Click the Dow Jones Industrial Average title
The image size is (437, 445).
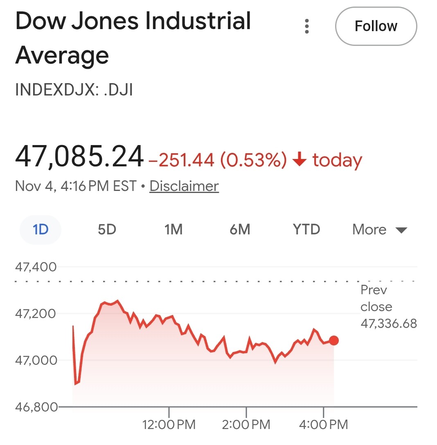click(133, 38)
